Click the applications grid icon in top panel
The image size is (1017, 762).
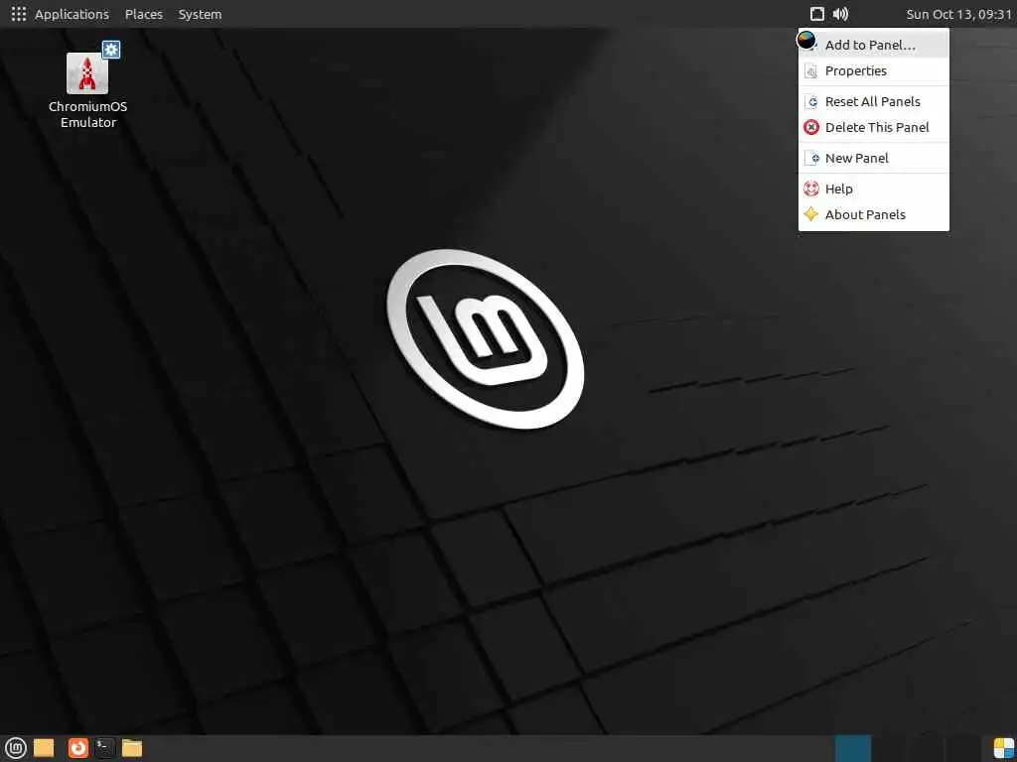pos(19,14)
